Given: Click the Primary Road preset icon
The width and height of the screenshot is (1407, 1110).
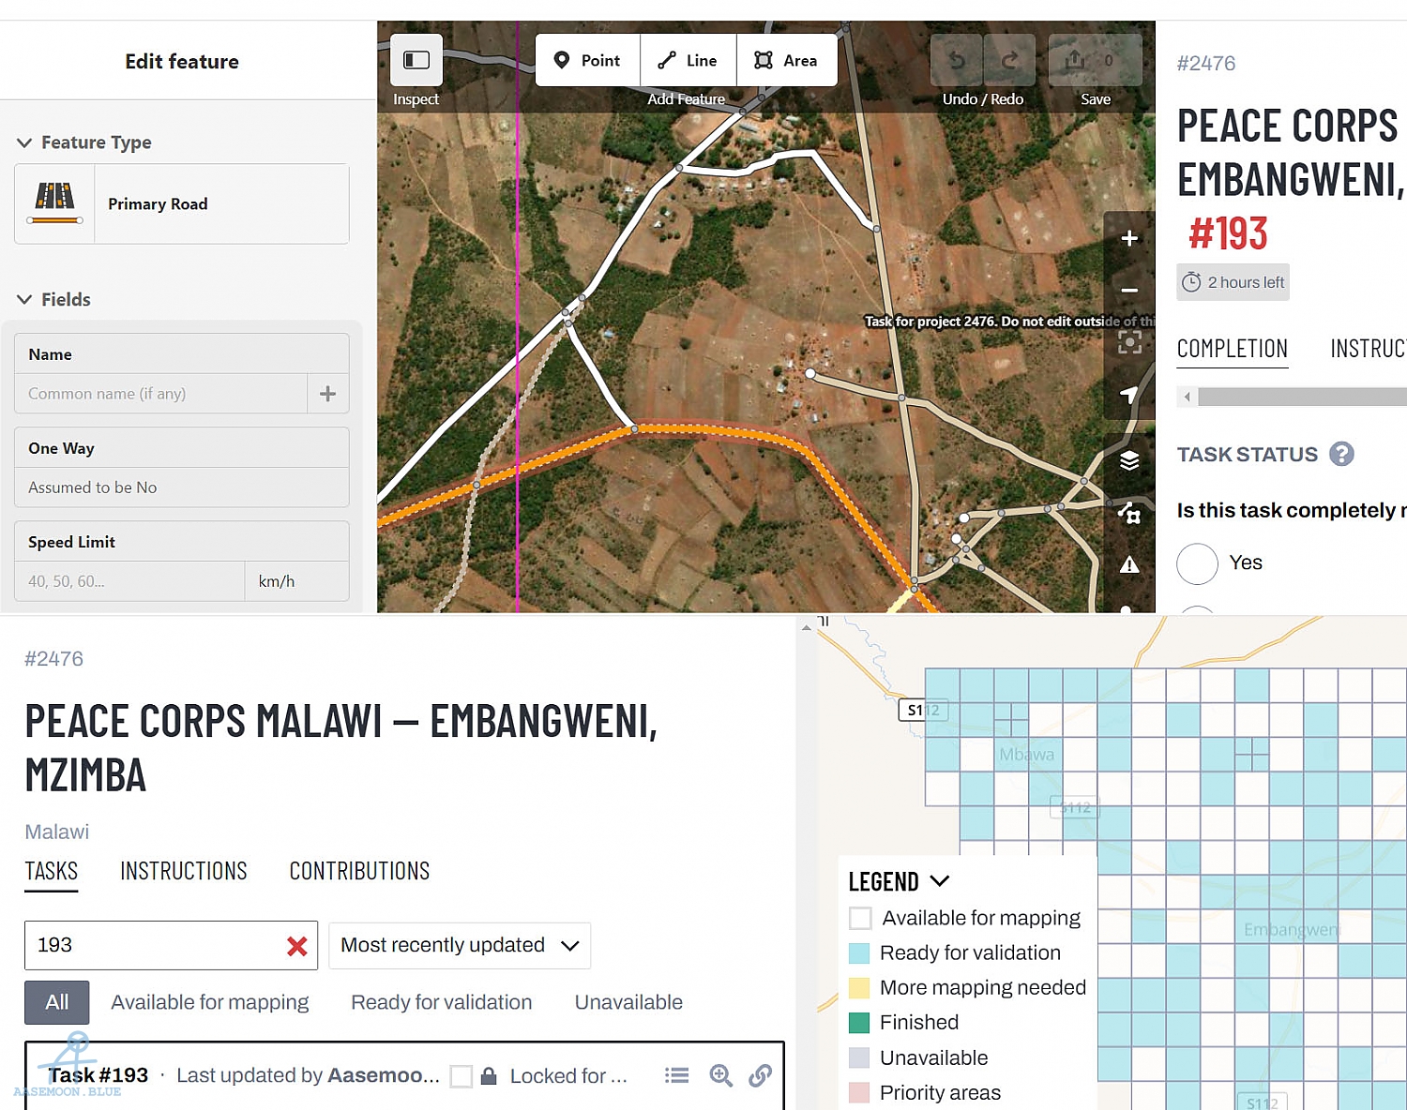Looking at the screenshot, I should point(54,203).
